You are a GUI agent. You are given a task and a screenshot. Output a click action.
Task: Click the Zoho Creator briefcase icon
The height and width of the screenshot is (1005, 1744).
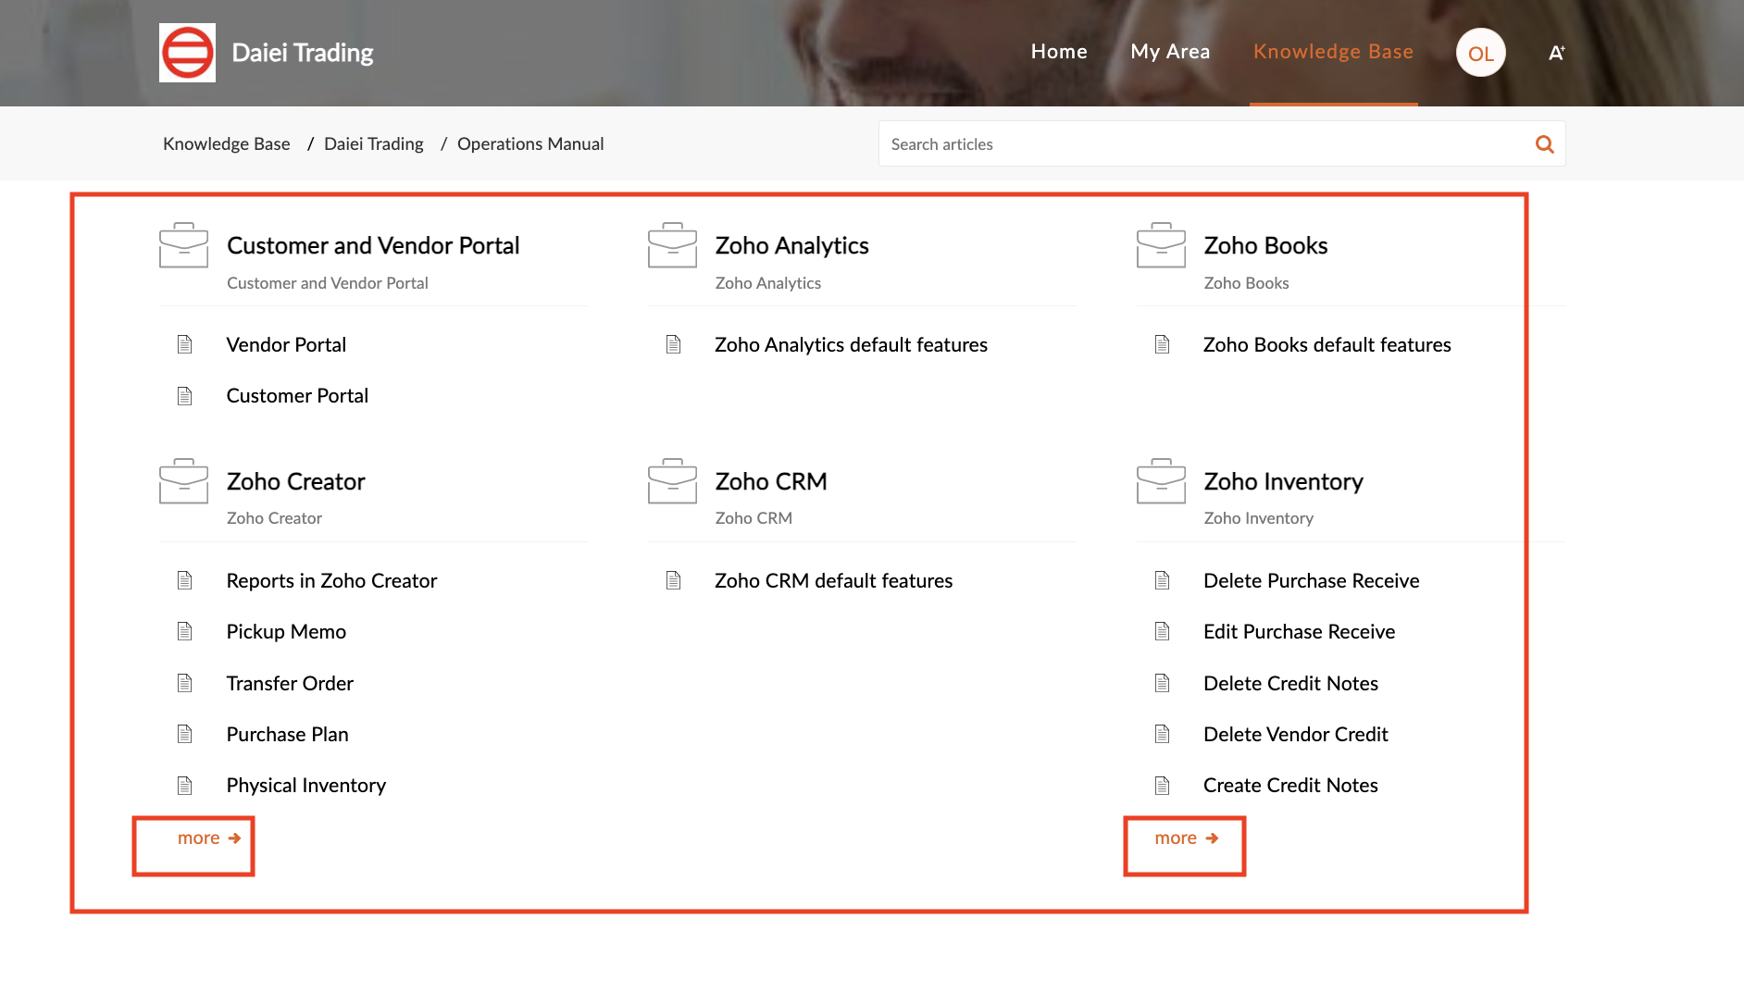tap(183, 481)
